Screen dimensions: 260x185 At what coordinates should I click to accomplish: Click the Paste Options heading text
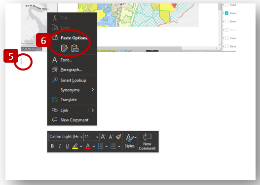click(74, 38)
